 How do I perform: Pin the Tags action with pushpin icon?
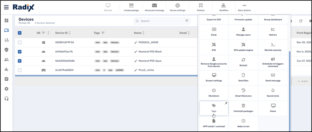[x=226, y=103]
